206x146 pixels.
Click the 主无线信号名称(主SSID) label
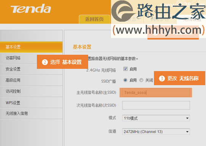pos(96,92)
